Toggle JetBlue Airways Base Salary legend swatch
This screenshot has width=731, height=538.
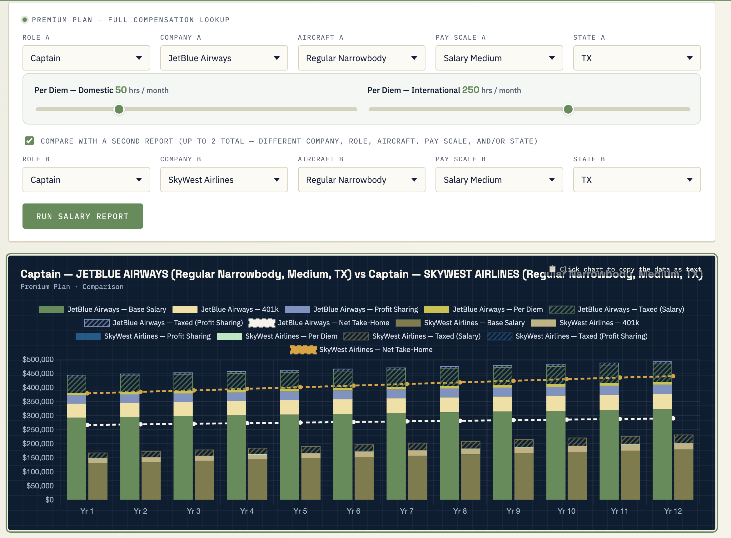coord(51,309)
